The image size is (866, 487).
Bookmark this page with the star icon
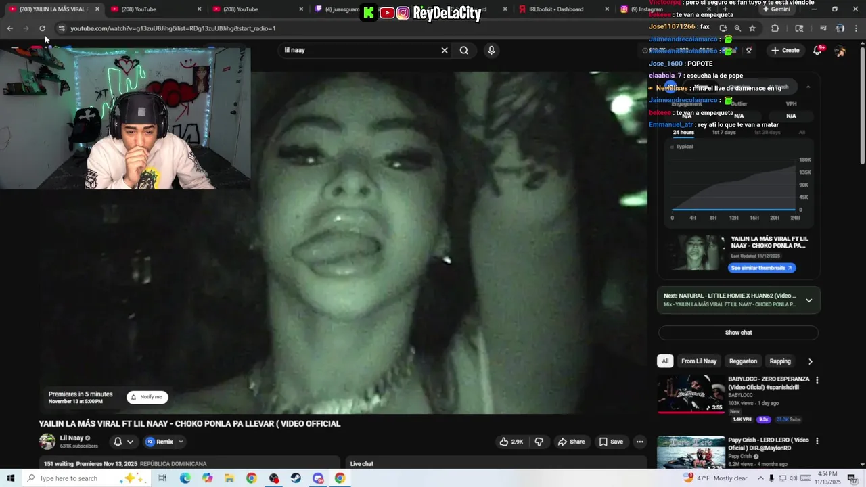(752, 28)
